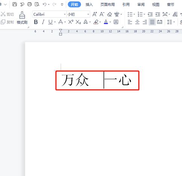Open the customize quick access toolbar dropdown
Image resolution: width=182 pixels, height=176 pixels.
pyautogui.click(x=62, y=5)
